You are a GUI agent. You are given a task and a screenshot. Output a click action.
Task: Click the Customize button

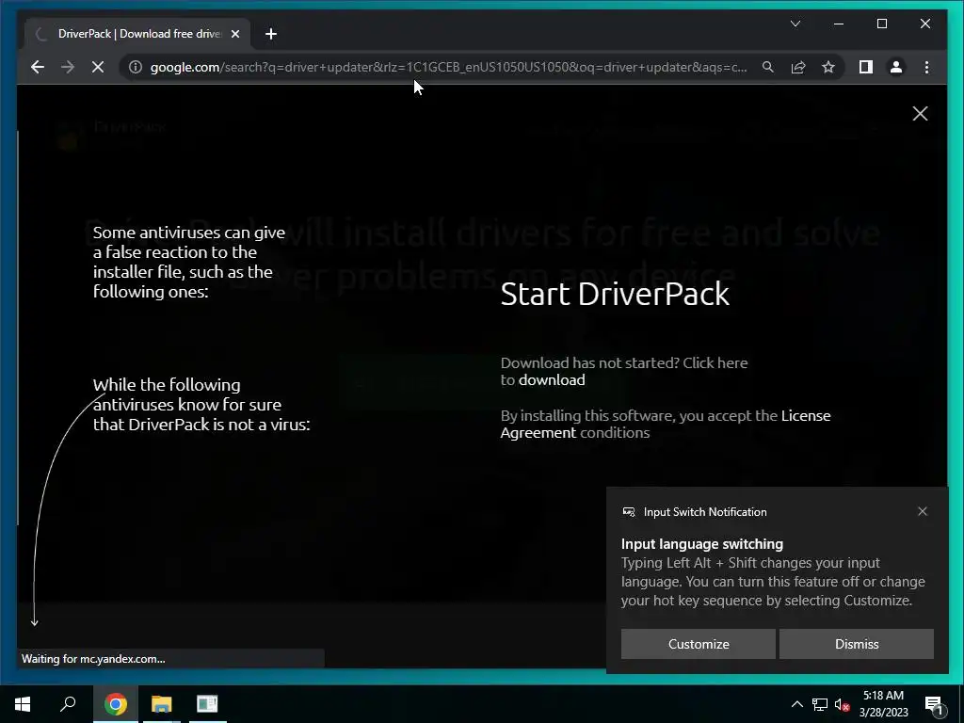(699, 644)
